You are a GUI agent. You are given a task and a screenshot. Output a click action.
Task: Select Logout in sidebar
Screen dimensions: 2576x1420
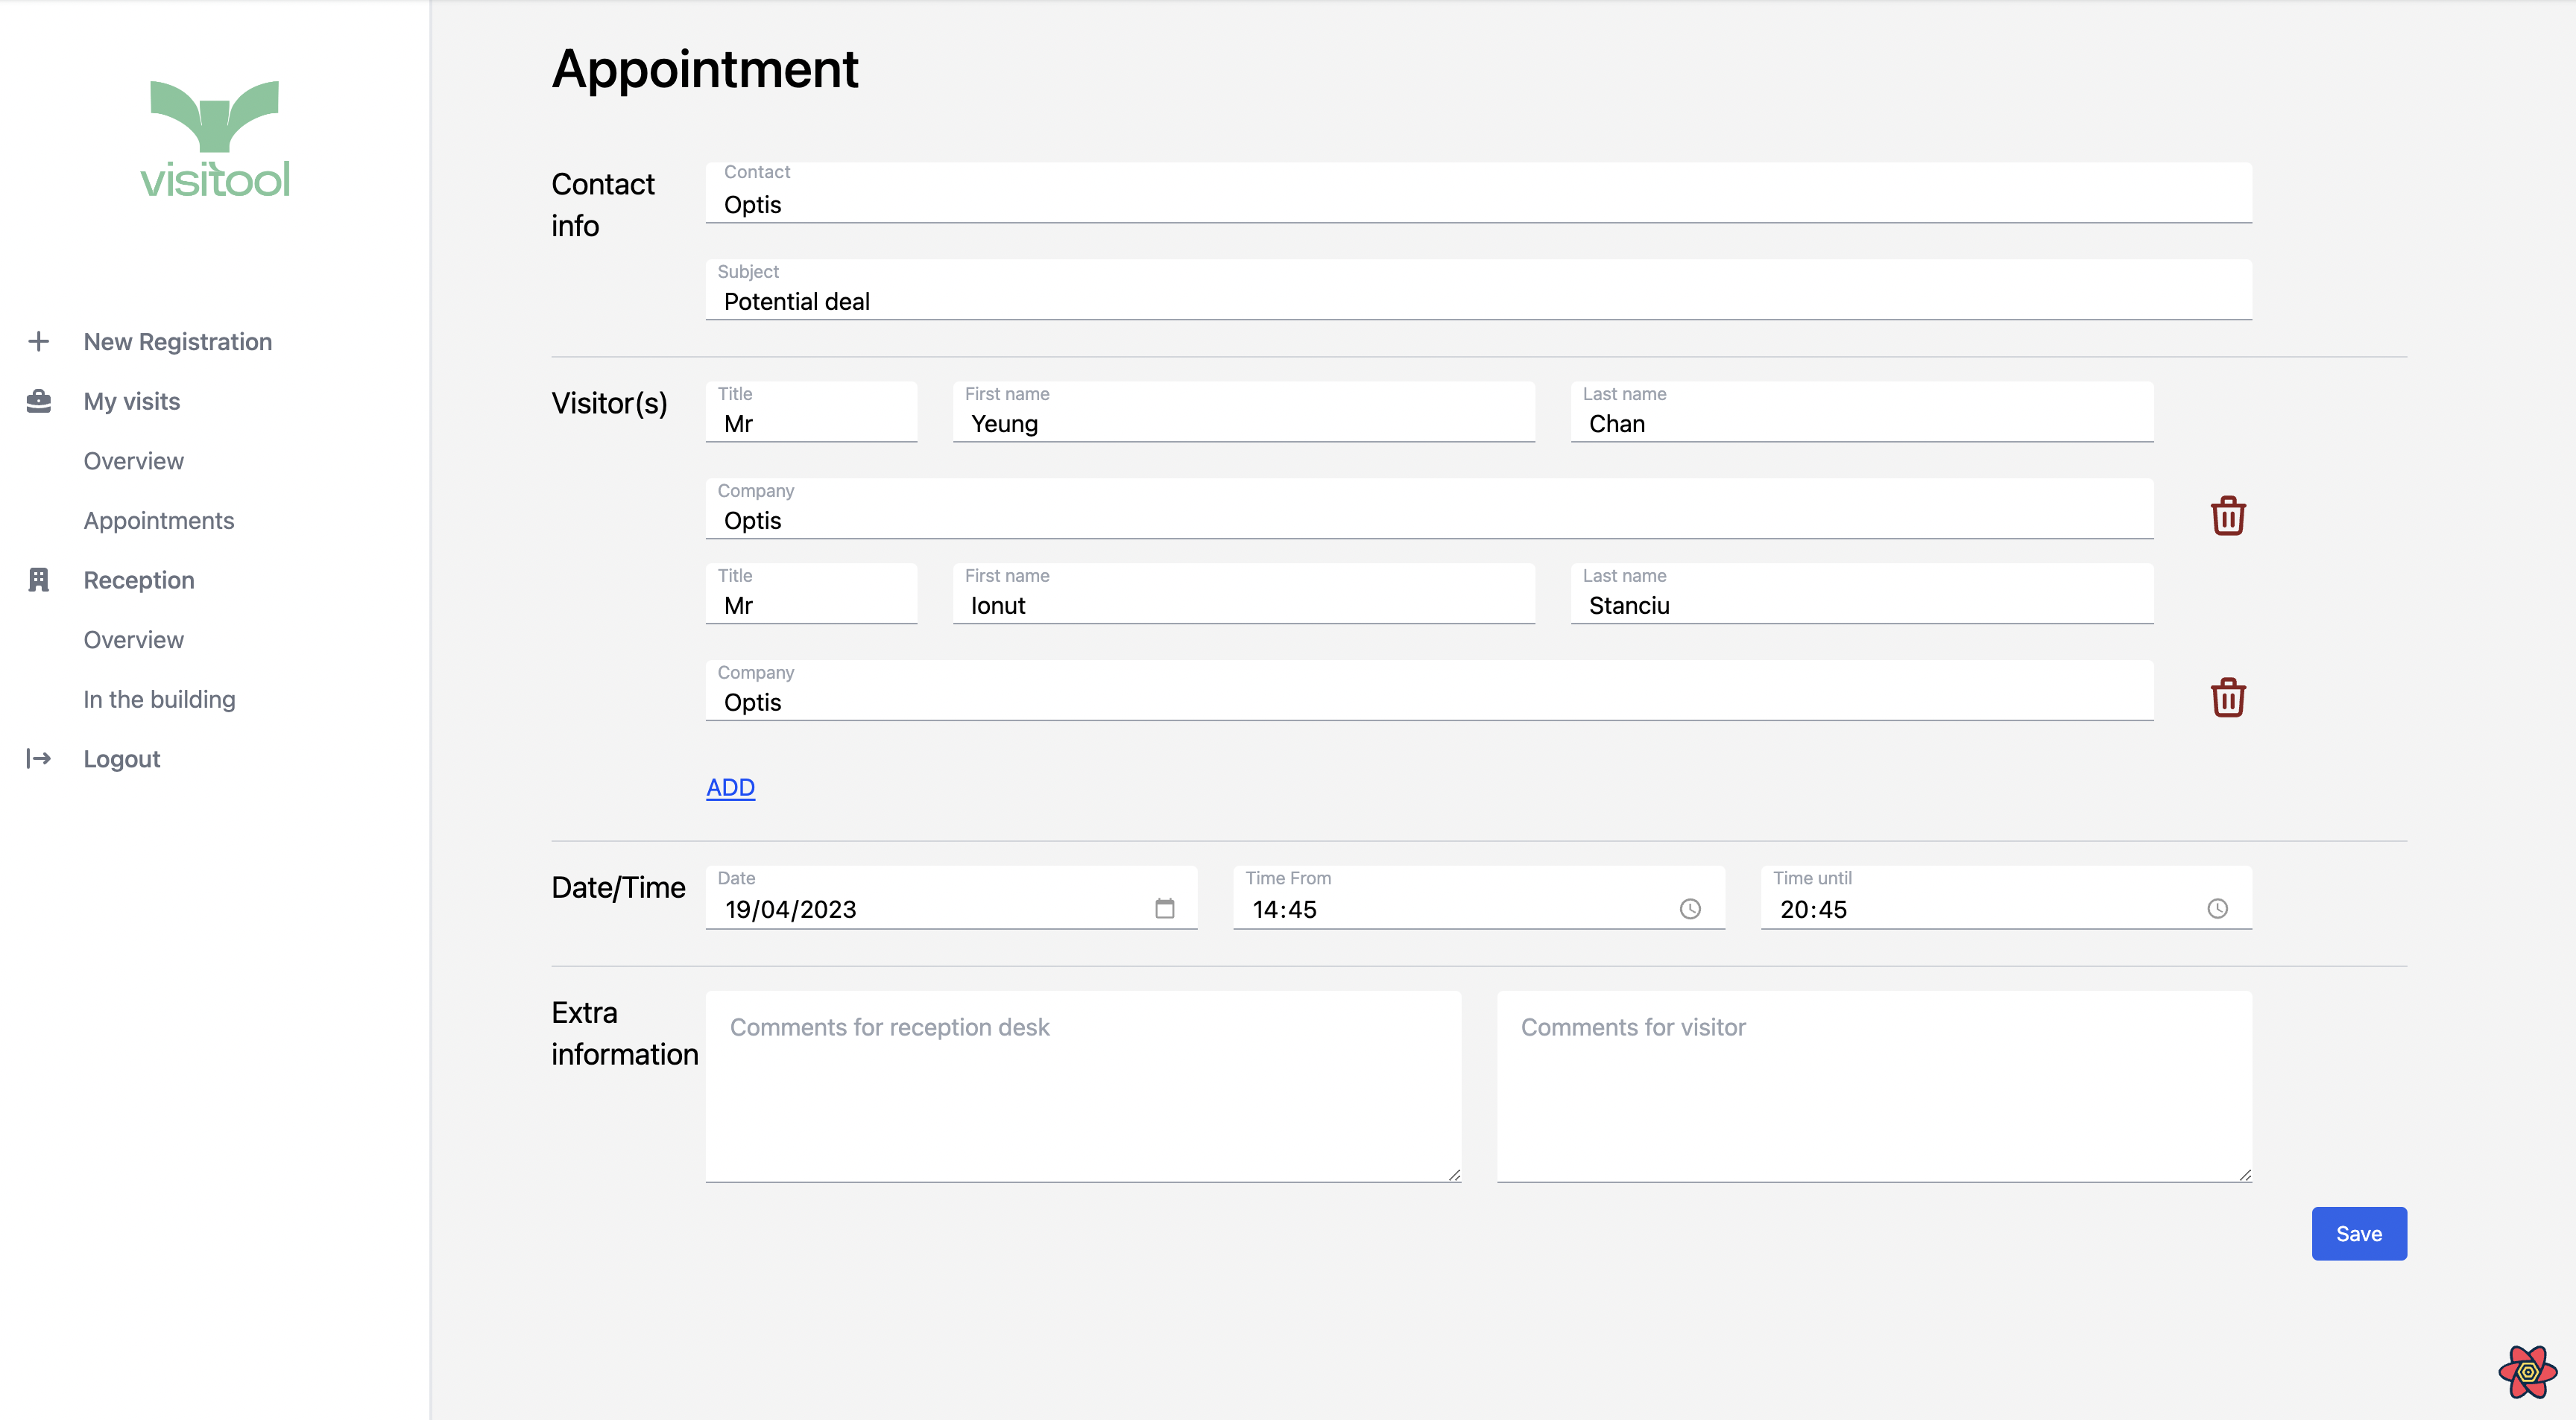(x=122, y=758)
